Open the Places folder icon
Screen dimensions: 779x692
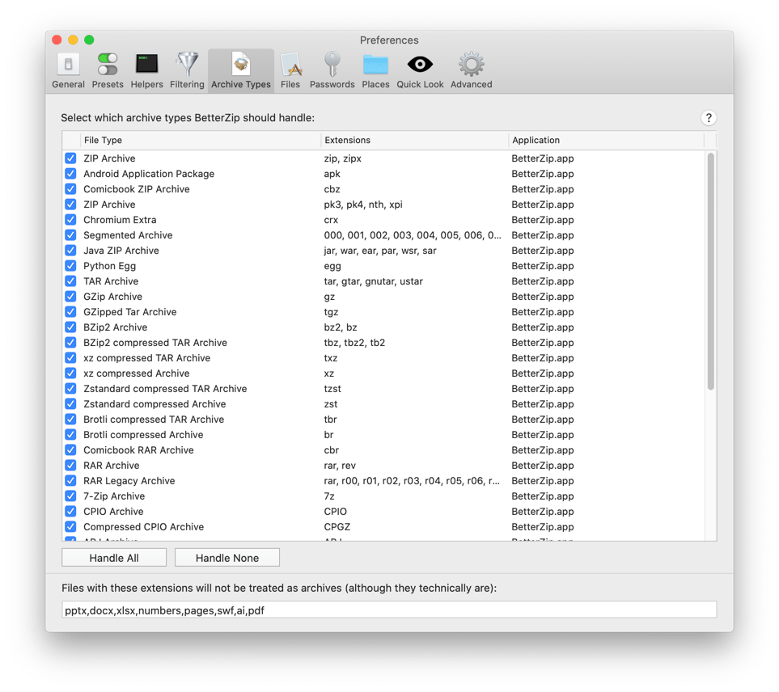tap(375, 65)
